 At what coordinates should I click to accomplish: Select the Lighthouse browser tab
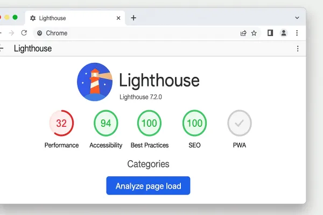pyautogui.click(x=75, y=18)
